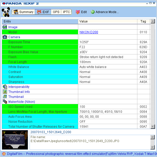Open the IPTC tab

coord(66,12)
